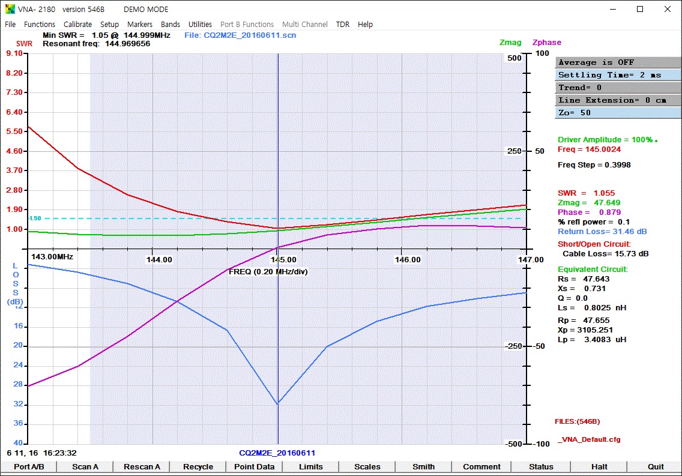Screen dimensions: 682x476
Task: Click Rescan A in bottom bar
Action: pyautogui.click(x=142, y=466)
